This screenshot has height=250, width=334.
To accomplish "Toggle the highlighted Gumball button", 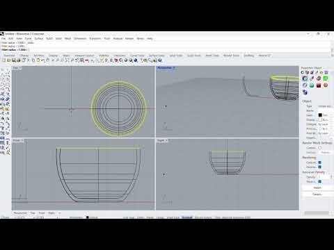I will [x=187, y=217].
